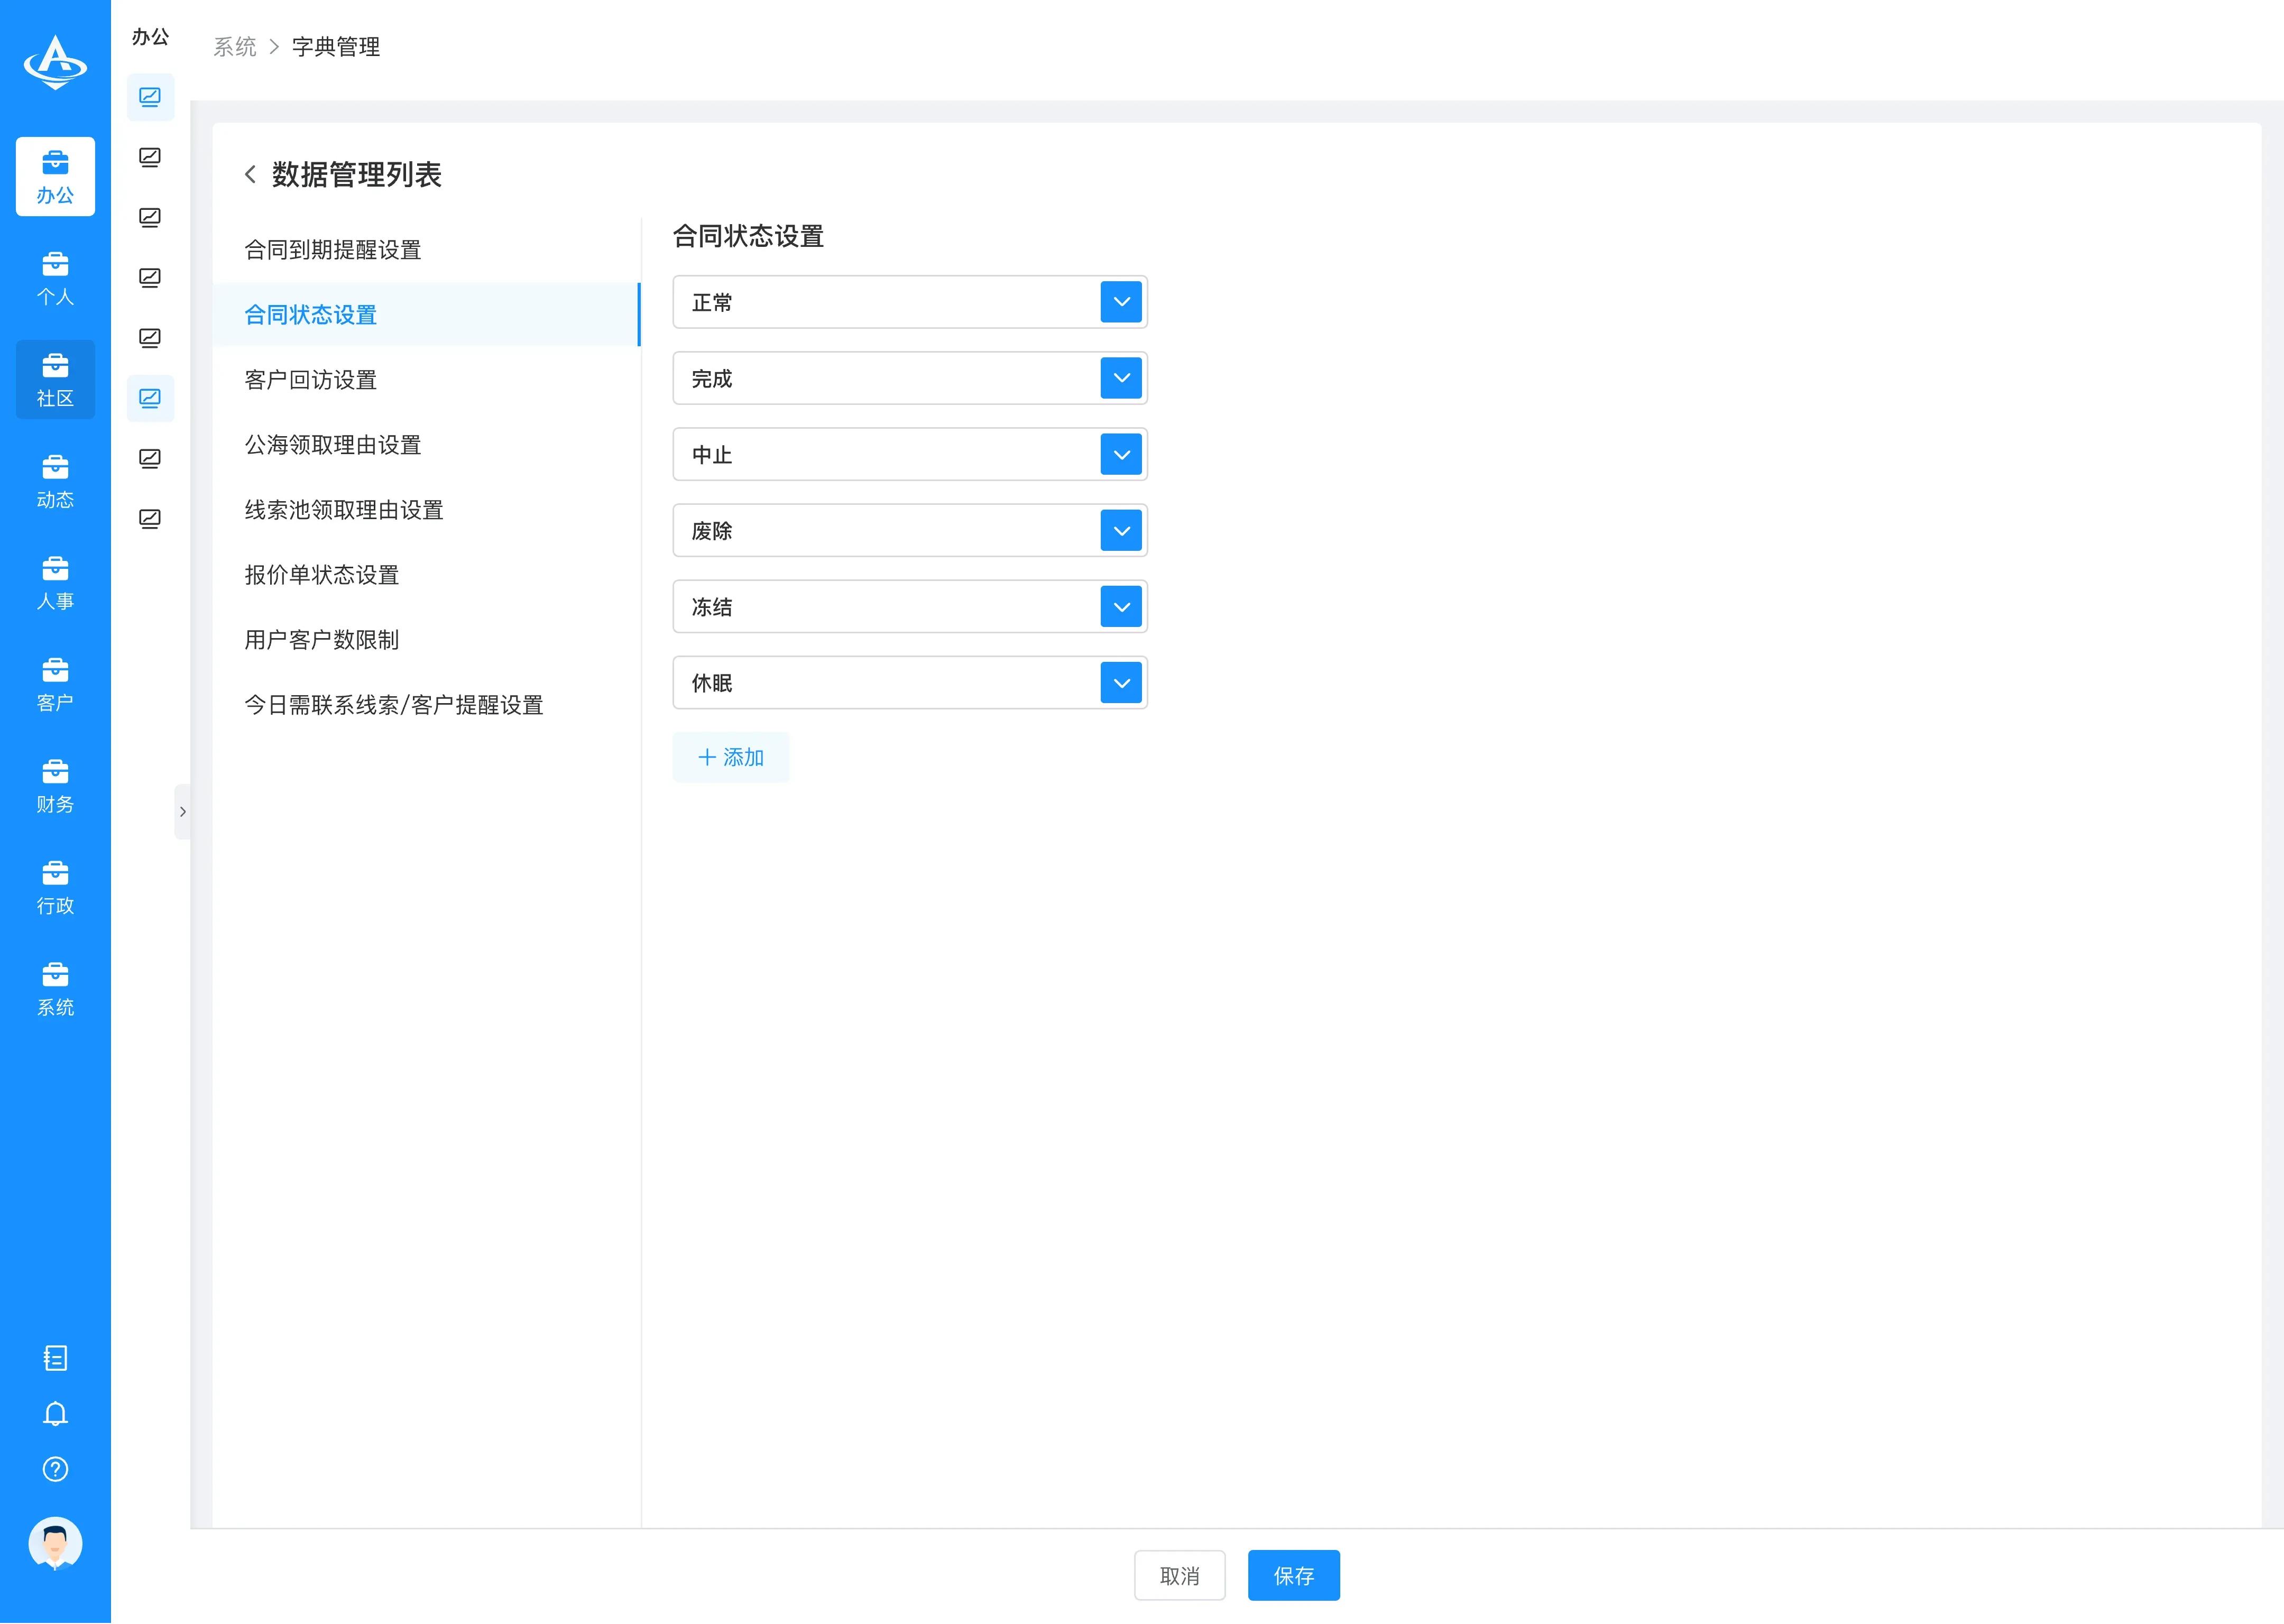Open the 财务 module in sidebar
This screenshot has height=1624, width=2284.
(x=55, y=786)
